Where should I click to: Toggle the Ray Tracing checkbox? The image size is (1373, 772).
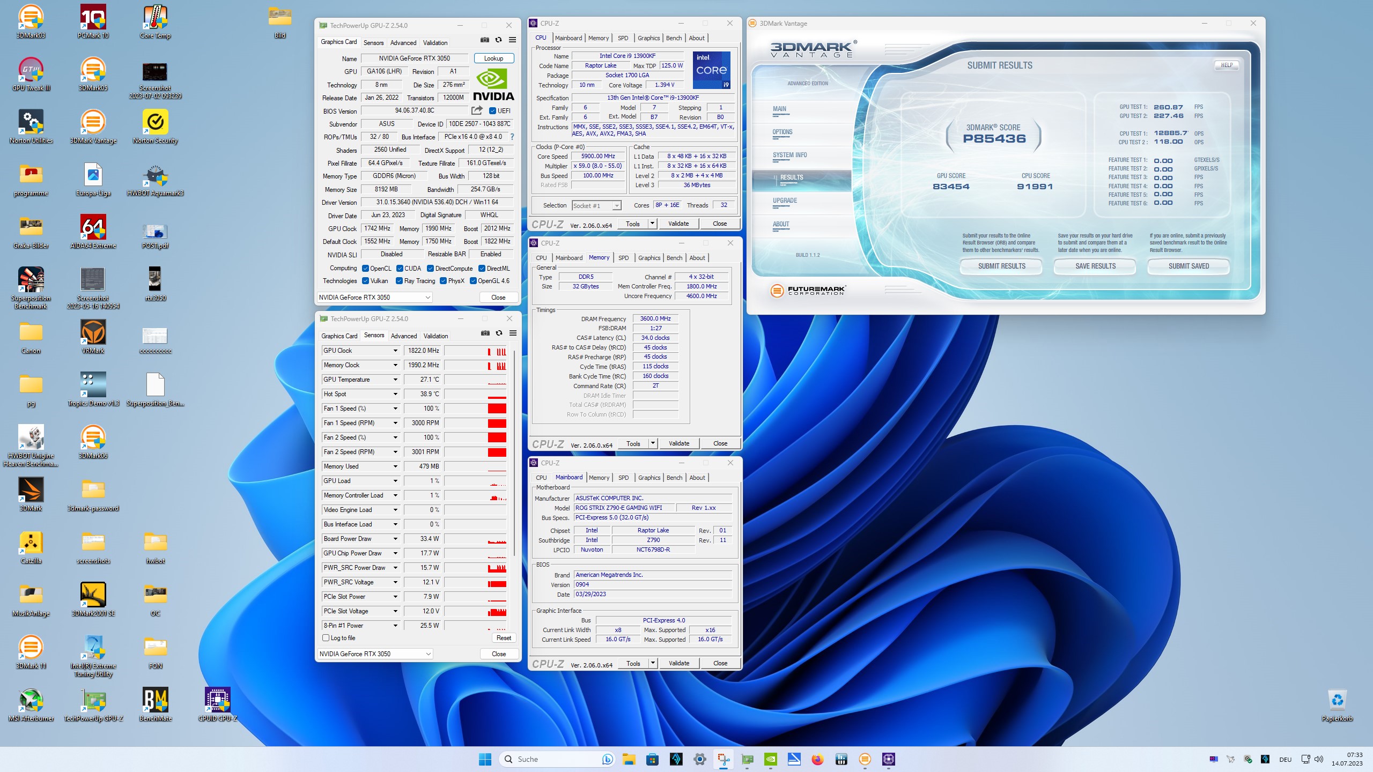[x=399, y=281]
